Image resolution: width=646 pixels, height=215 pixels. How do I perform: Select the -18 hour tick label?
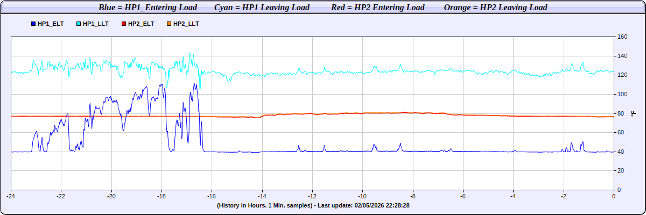[161, 196]
